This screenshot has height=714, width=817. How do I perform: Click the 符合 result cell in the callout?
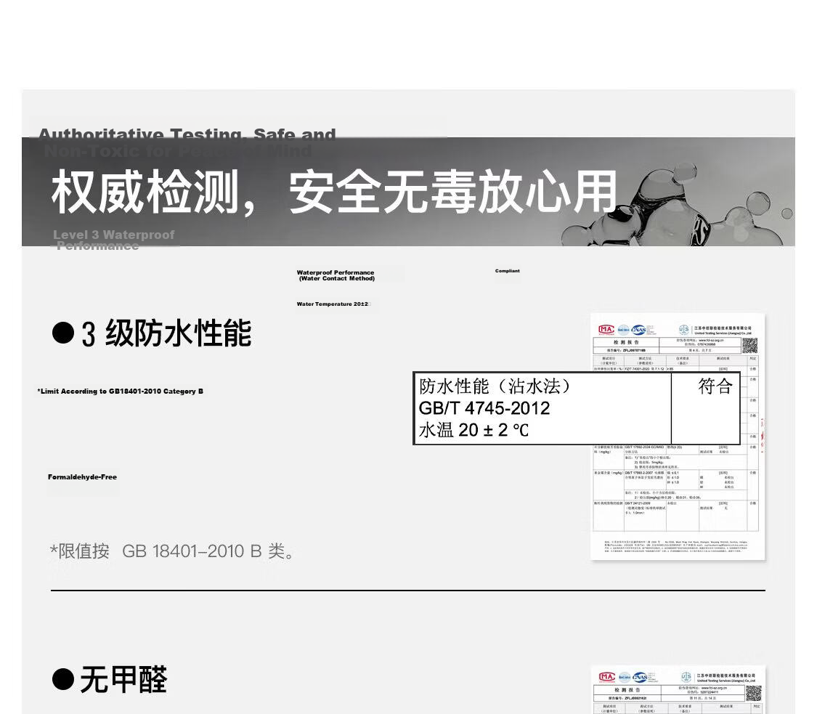pyautogui.click(x=715, y=386)
